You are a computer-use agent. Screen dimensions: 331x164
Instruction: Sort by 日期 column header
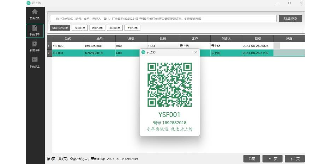[x=258, y=38]
